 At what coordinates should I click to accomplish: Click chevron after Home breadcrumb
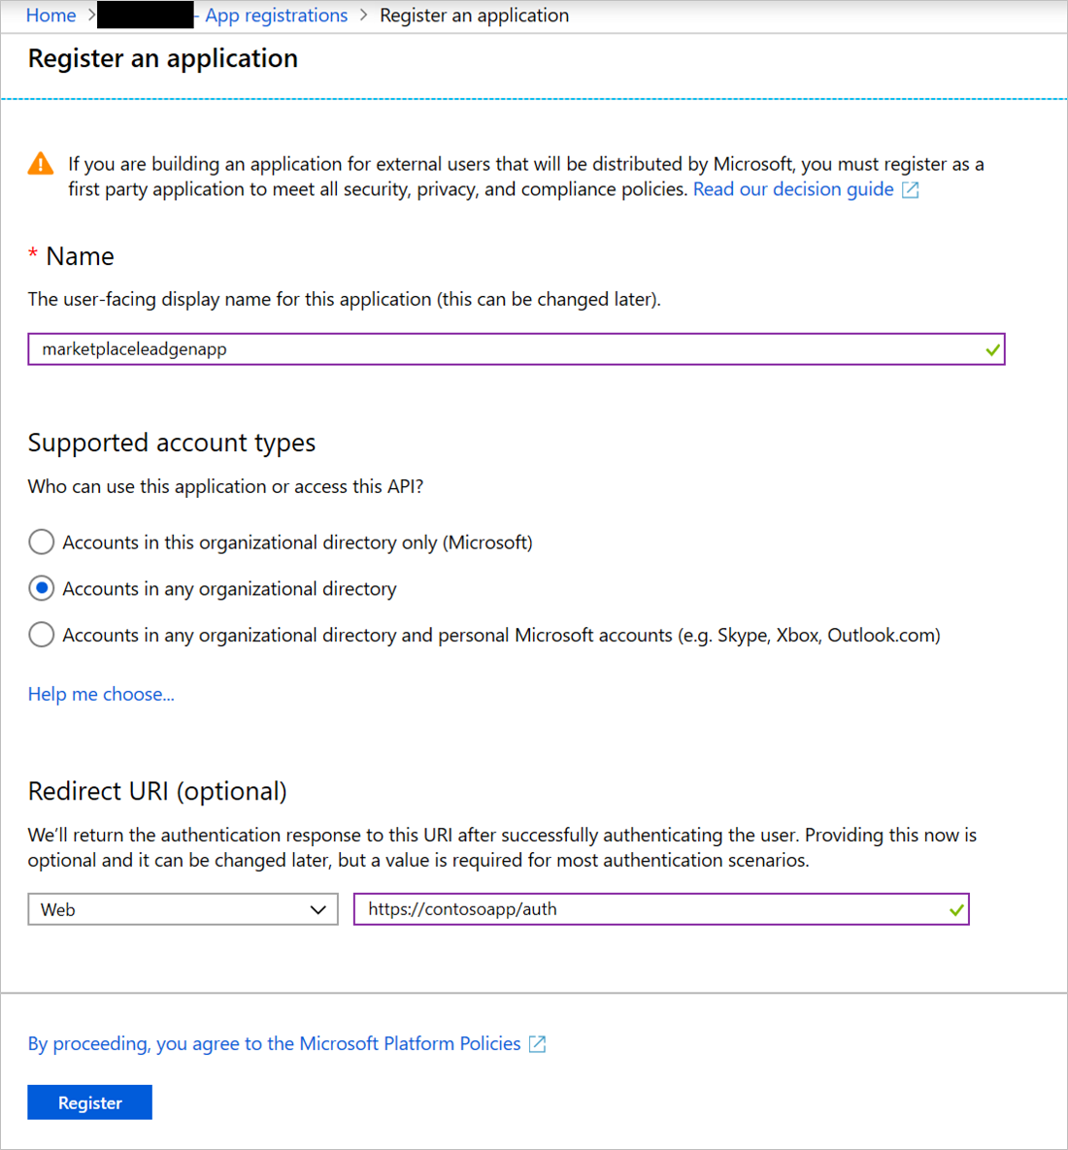91,16
